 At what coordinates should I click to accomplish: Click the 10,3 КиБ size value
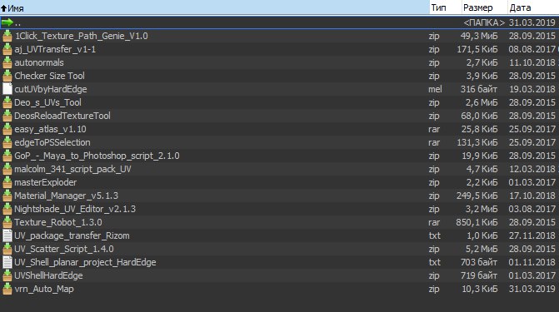pyautogui.click(x=480, y=289)
